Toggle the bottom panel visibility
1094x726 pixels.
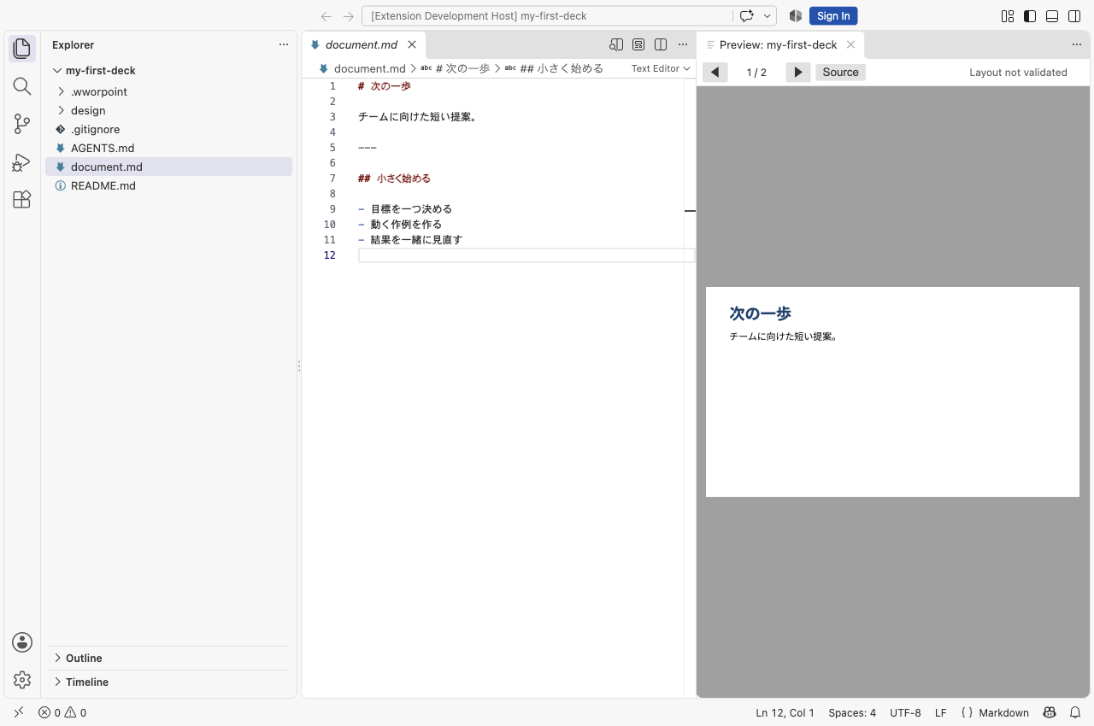[x=1052, y=16]
